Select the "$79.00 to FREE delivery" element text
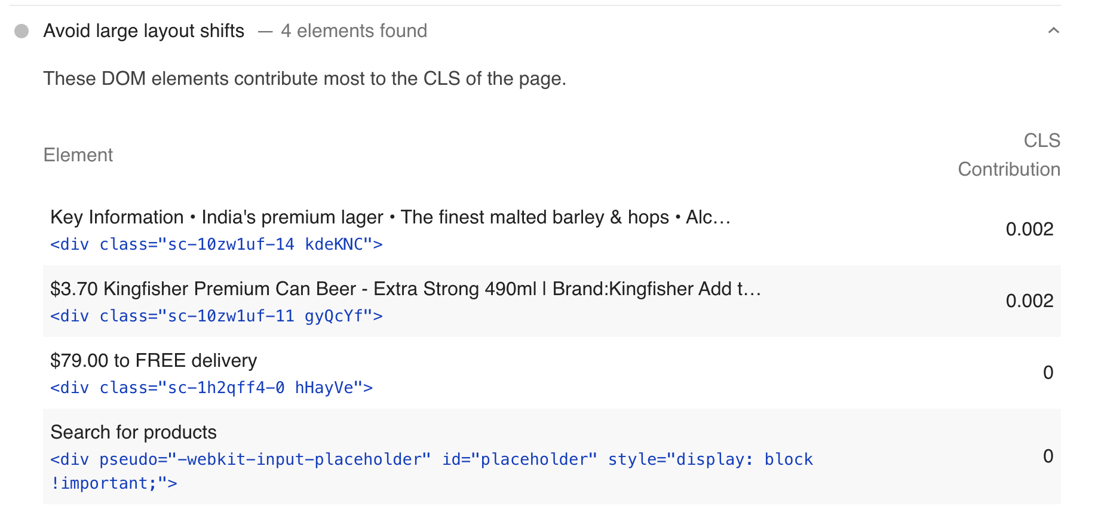The image size is (1098, 509). click(x=154, y=361)
